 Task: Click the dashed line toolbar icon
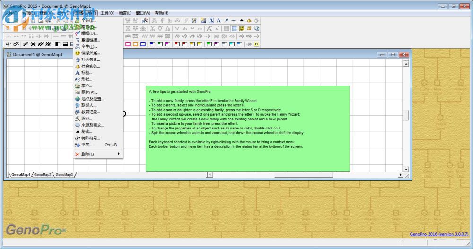234,20
